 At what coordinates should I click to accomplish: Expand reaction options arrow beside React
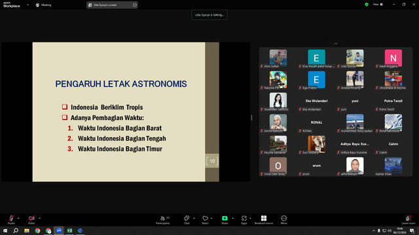211,218
